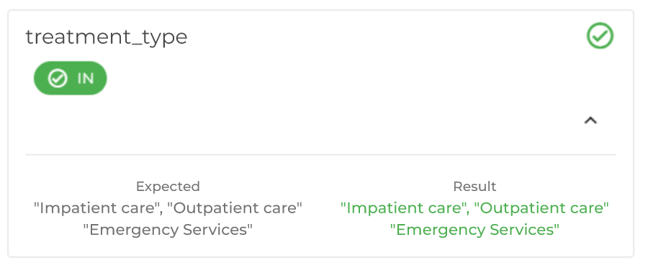Select the green IN operator badge
This screenshot has width=648, height=270.
click(x=71, y=78)
